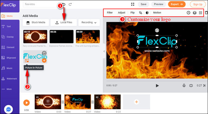The height and width of the screenshot is (114, 208).
Task: Open the Watermark sidebar tab
Action: click(x=9, y=79)
